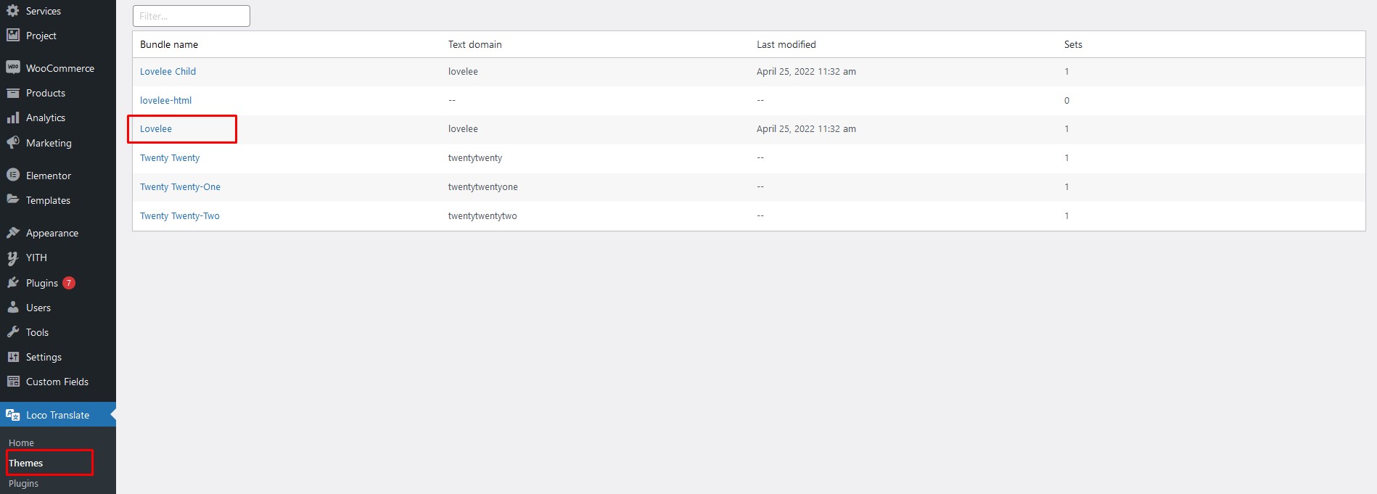The height and width of the screenshot is (494, 1377).
Task: Click the Tools wrench icon
Action: (x=12, y=332)
